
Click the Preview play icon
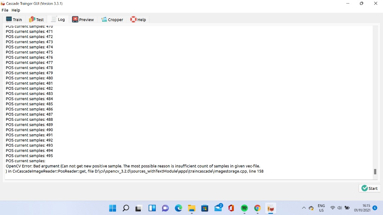[x=75, y=19]
